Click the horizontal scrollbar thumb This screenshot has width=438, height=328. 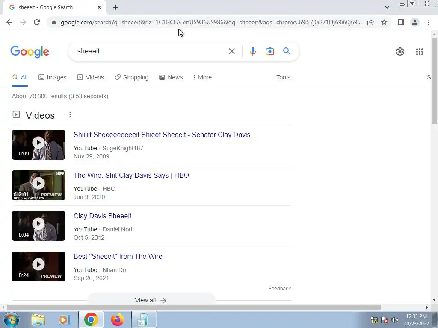tap(194, 307)
